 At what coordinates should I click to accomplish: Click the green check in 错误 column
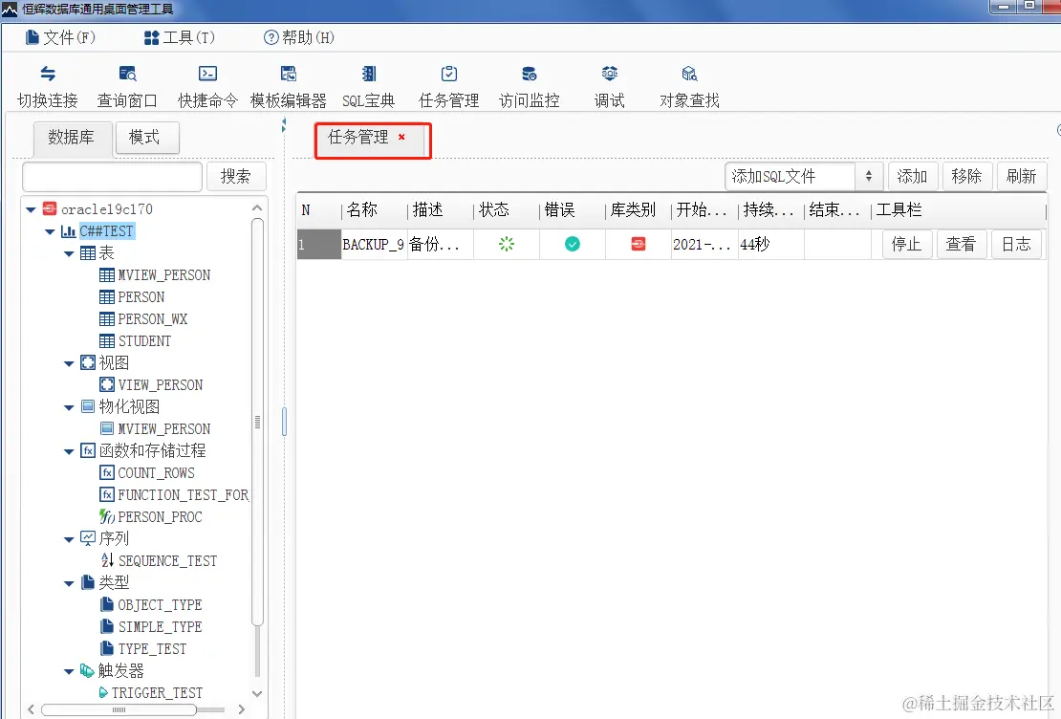[573, 244]
